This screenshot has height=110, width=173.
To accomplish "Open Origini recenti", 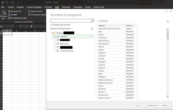I will [x=35, y=11].
